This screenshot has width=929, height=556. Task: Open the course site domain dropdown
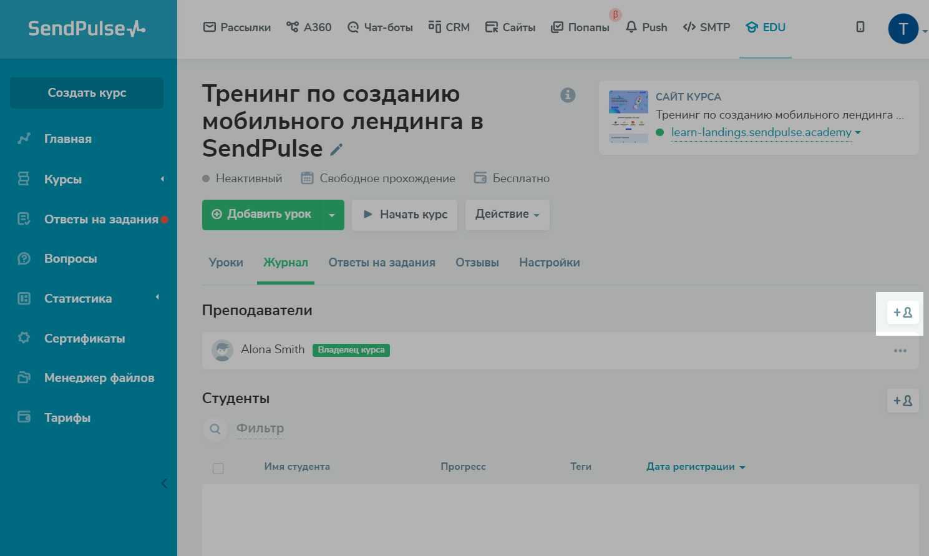coord(858,132)
